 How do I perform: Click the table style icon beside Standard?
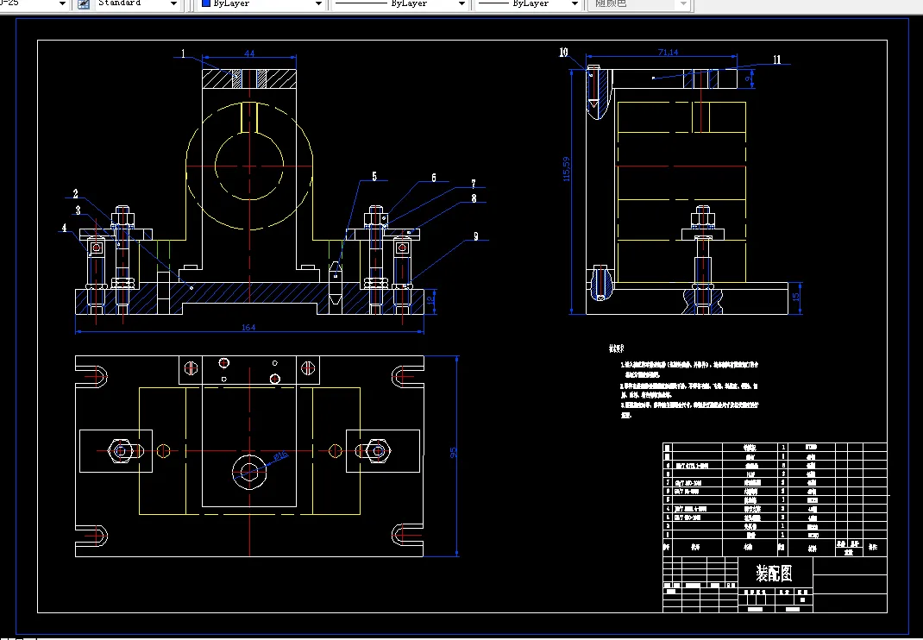(x=84, y=4)
